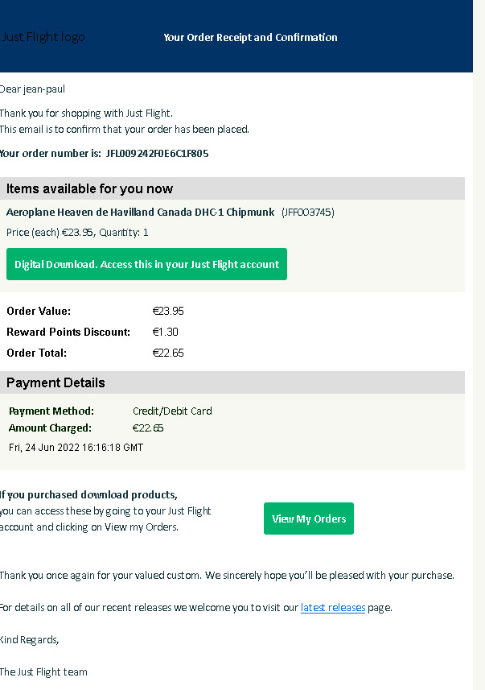
Task: Click The Just Flight team signature
Action: [43, 672]
